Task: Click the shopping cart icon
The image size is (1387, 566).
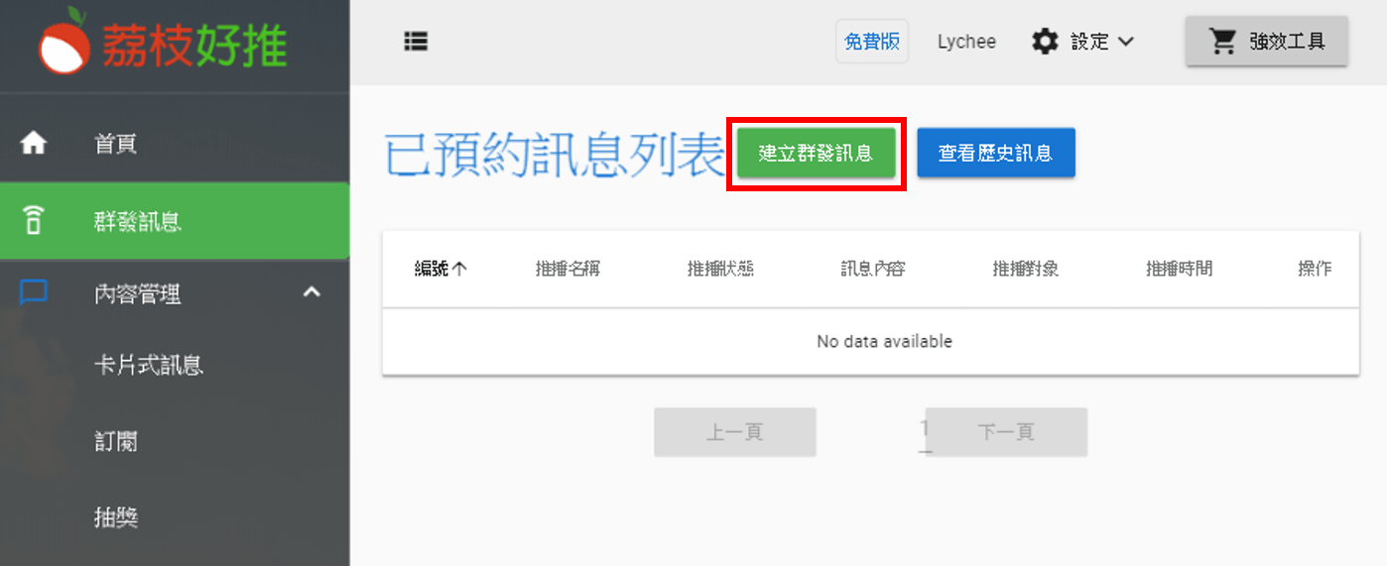Action: tap(1222, 41)
